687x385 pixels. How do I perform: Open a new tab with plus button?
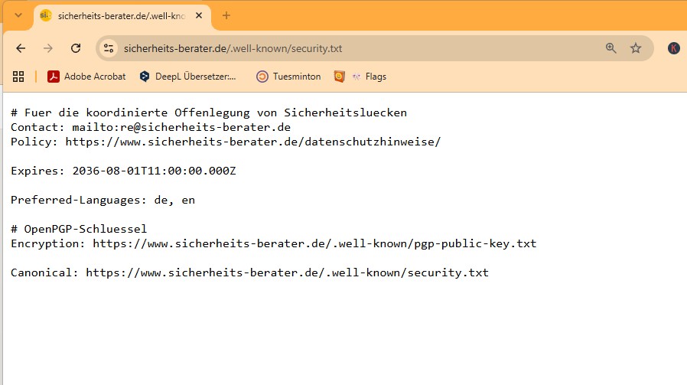coord(226,16)
